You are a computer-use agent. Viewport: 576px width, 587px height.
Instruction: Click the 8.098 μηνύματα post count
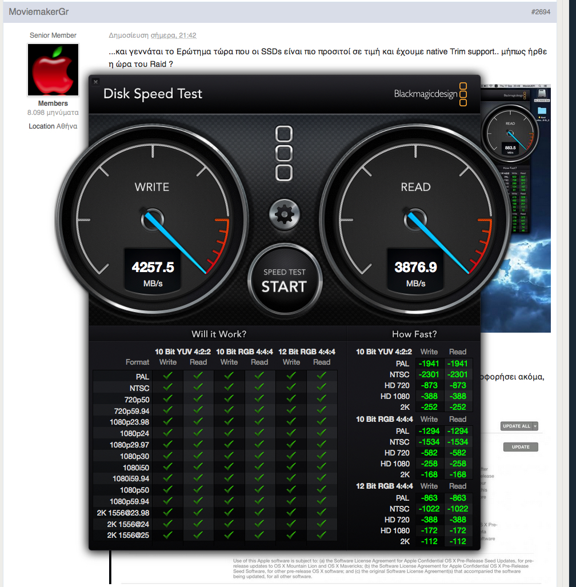pos(53,112)
